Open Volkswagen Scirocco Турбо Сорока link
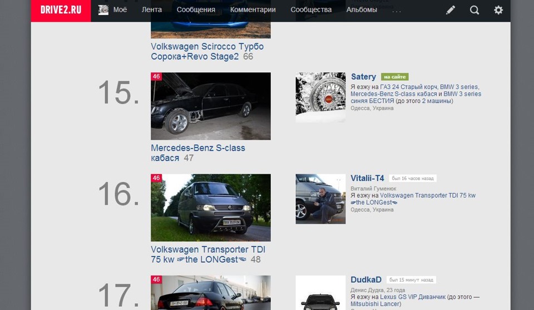Viewport: 534px width, 310px height. (x=207, y=51)
